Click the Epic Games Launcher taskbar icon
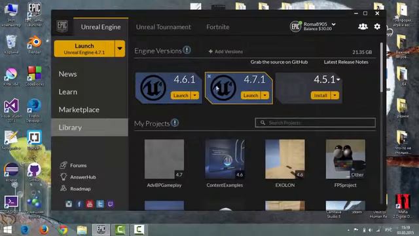Image resolution: width=419 pixels, height=236 pixels. coord(101,229)
